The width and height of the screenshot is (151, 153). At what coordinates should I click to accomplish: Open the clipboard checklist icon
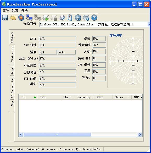tap(70, 18)
